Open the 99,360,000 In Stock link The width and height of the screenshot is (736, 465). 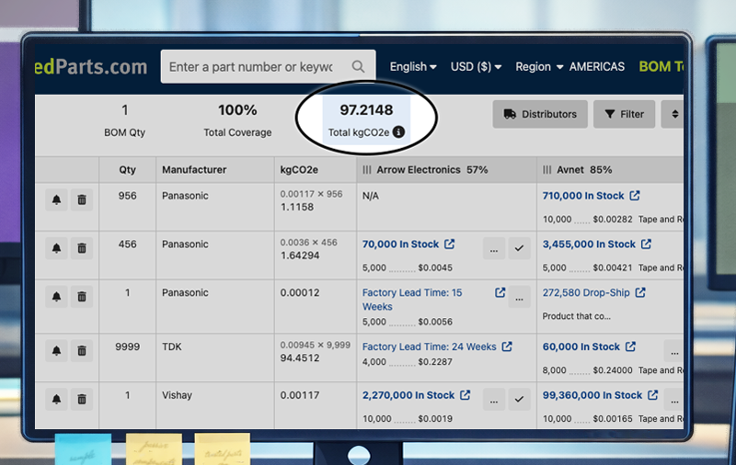pos(592,395)
